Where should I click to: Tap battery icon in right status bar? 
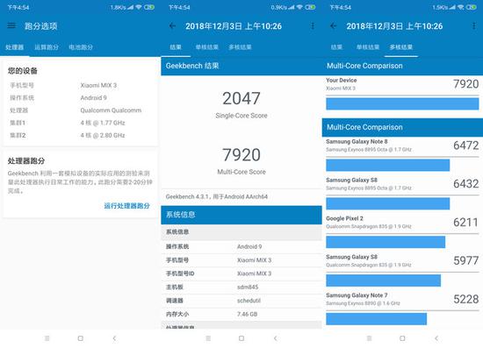click(x=472, y=7)
